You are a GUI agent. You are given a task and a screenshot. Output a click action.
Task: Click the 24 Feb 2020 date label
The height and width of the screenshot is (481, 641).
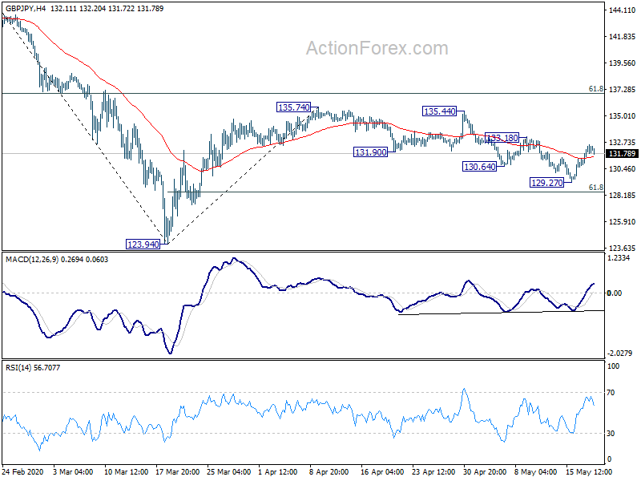point(22,472)
